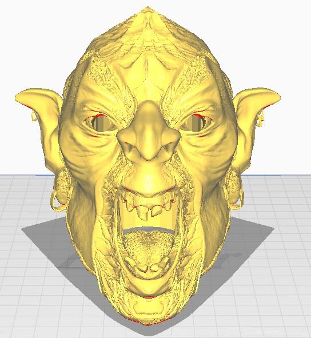Click the pointed crest on top of head

click(147, 19)
